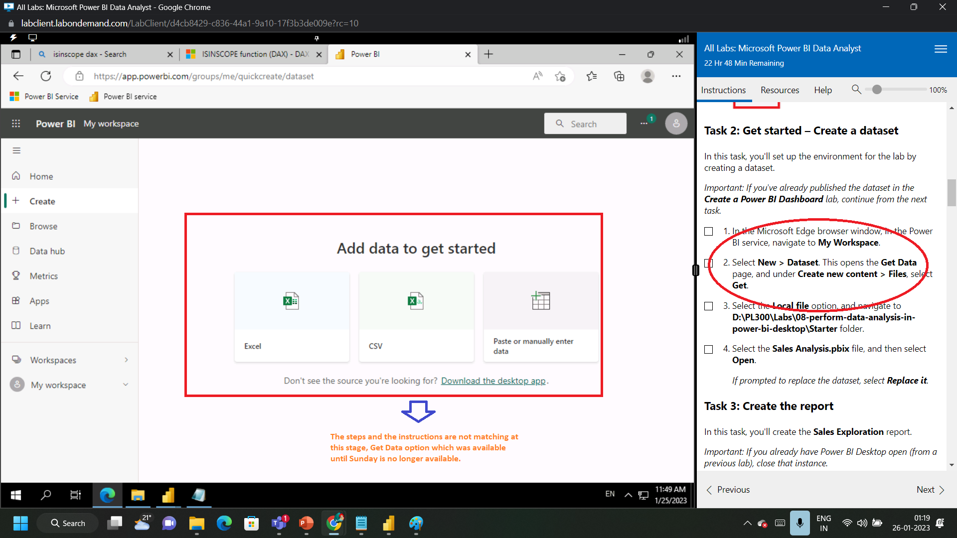Open the Apps section in Power BI
The image size is (957, 538).
[x=39, y=300]
